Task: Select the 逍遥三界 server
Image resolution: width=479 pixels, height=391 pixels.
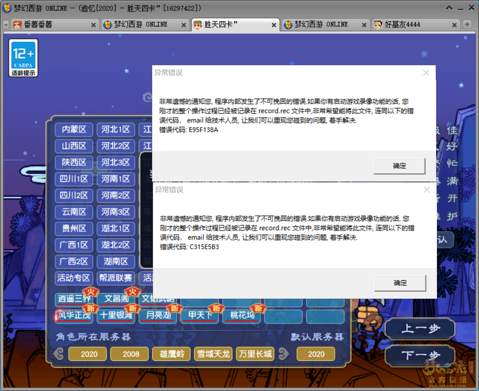Action: coord(74,299)
